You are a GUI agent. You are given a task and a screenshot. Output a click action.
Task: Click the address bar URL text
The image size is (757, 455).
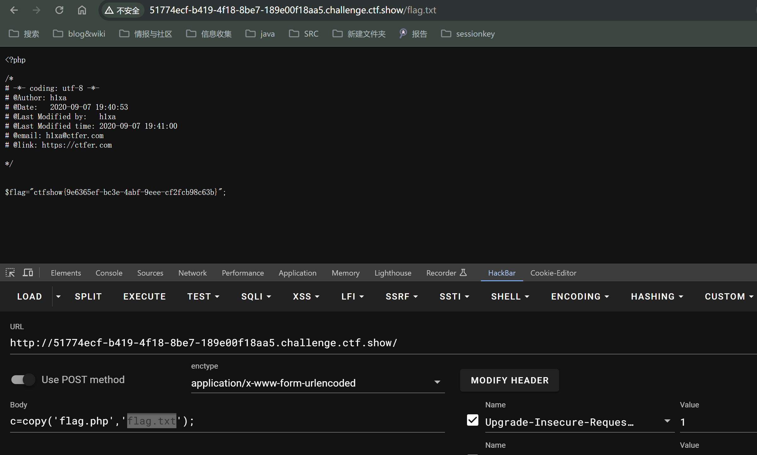(293, 10)
